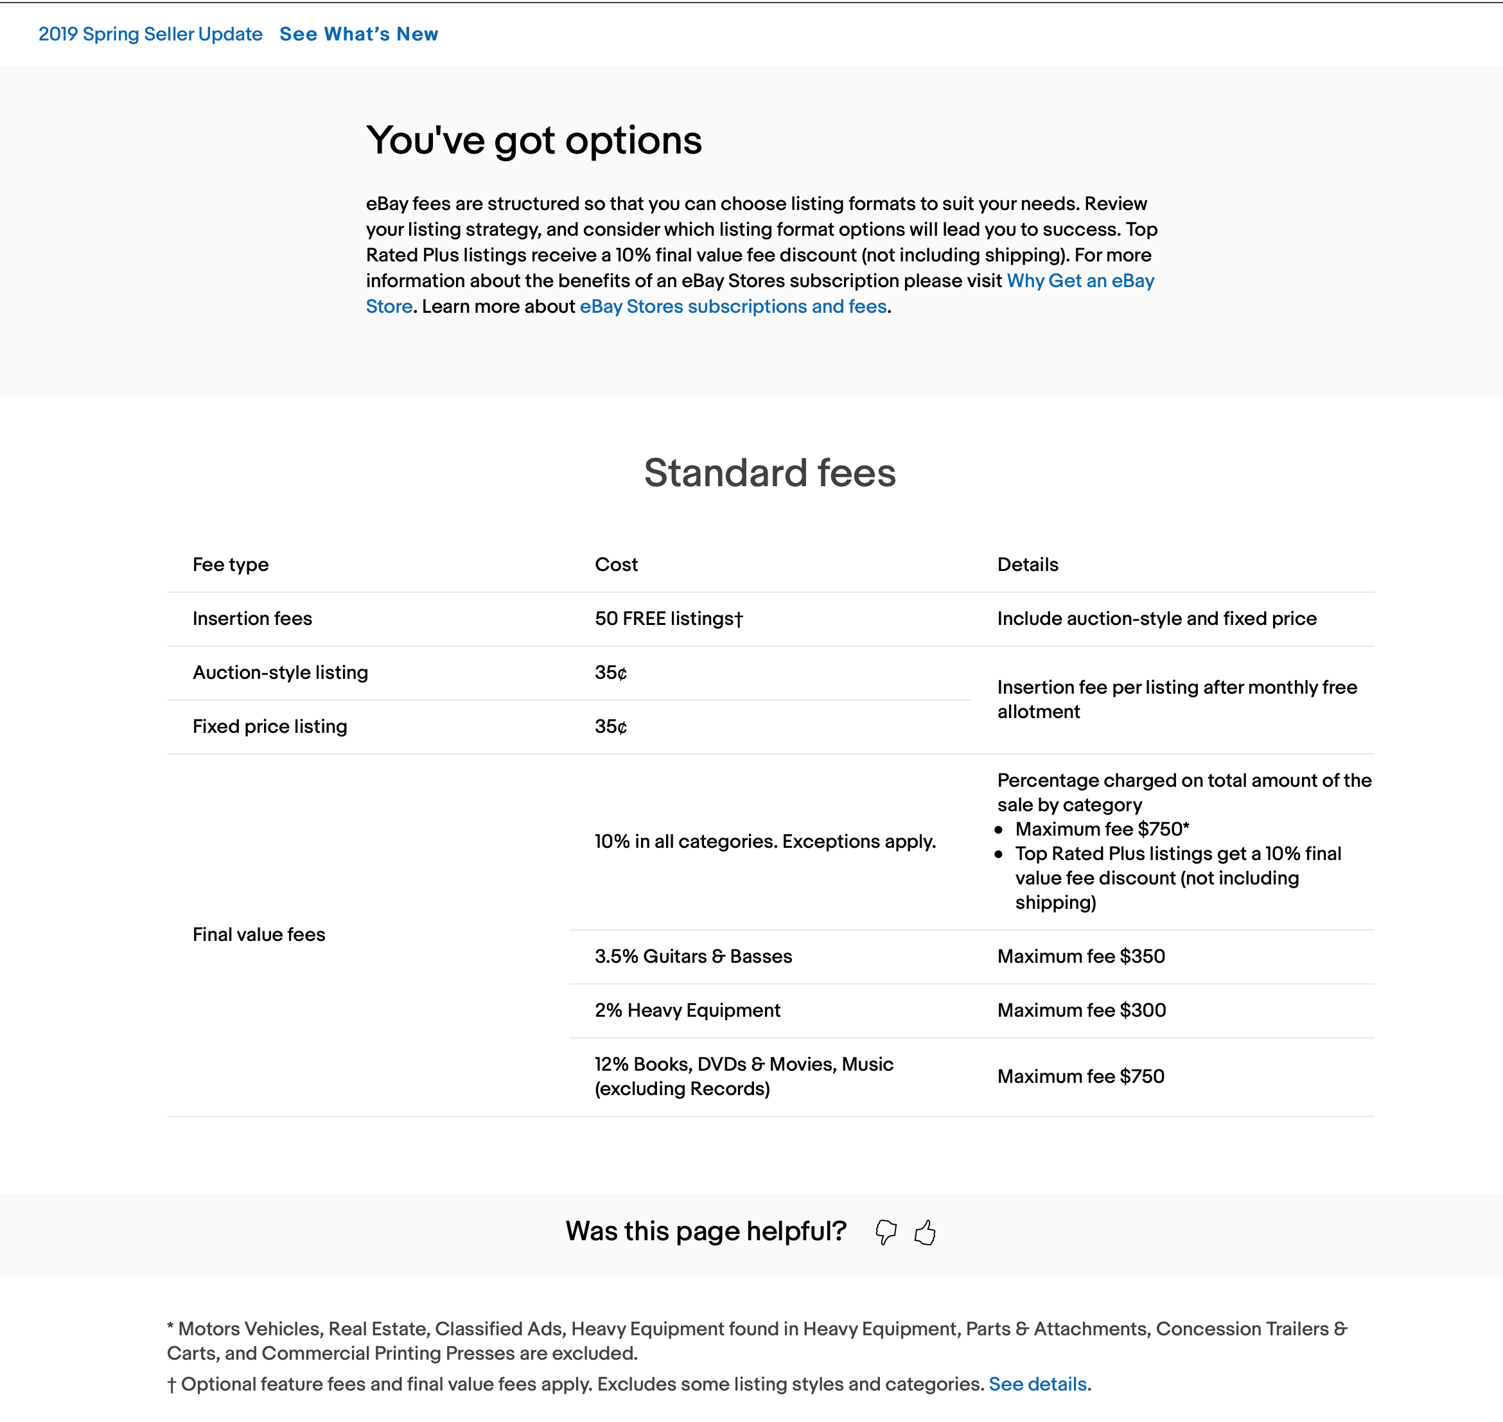Click the Maximum fee $750* bullet
This screenshot has width=1503, height=1422.
1102,829
